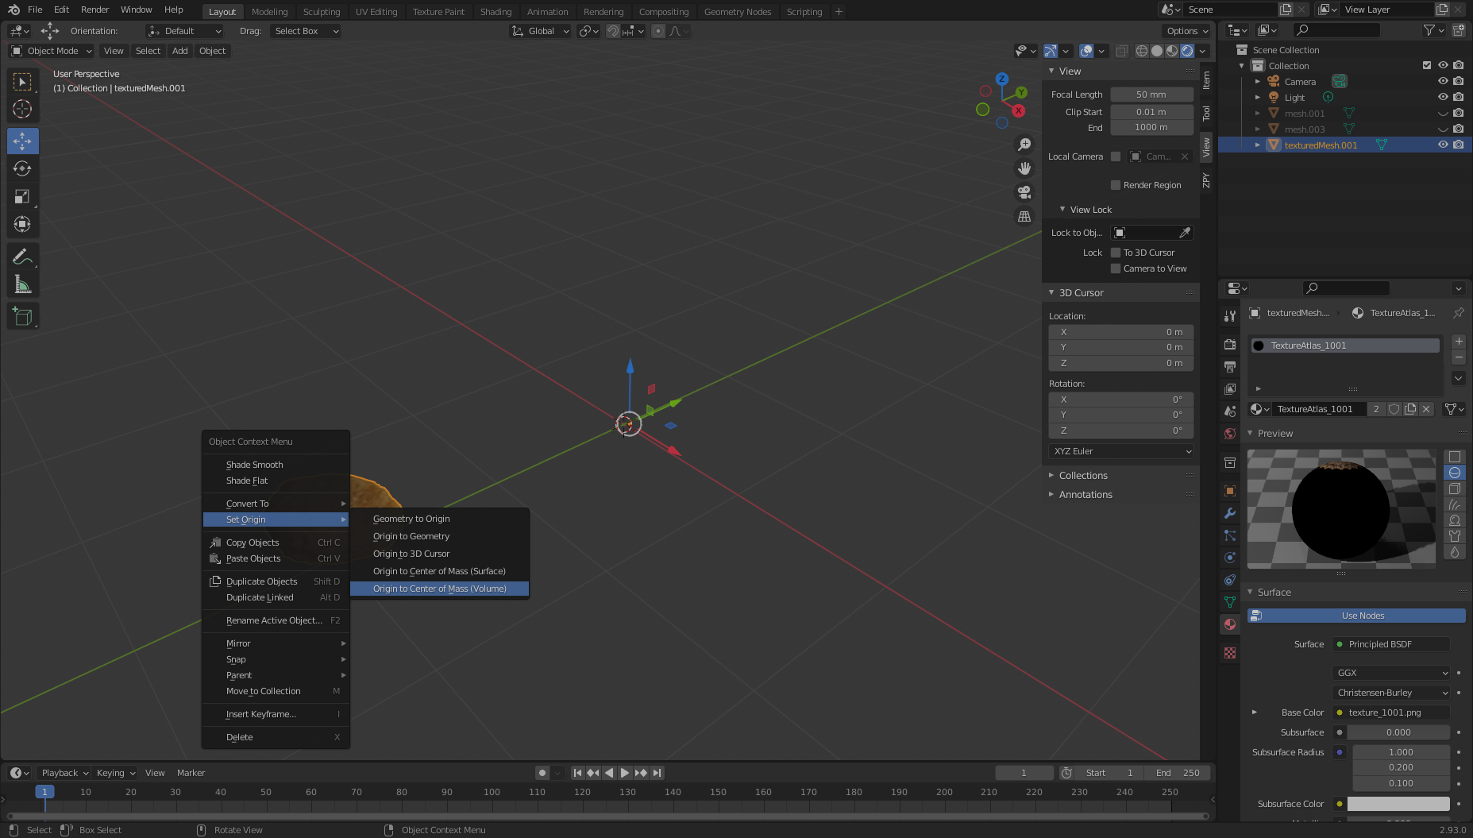Select the Rotate tool in left toolbar
This screenshot has width=1473, height=838.
tap(22, 168)
